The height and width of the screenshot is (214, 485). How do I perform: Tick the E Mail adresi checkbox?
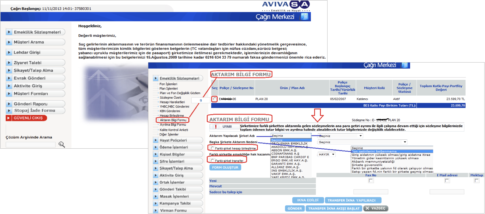[x=447, y=181]
